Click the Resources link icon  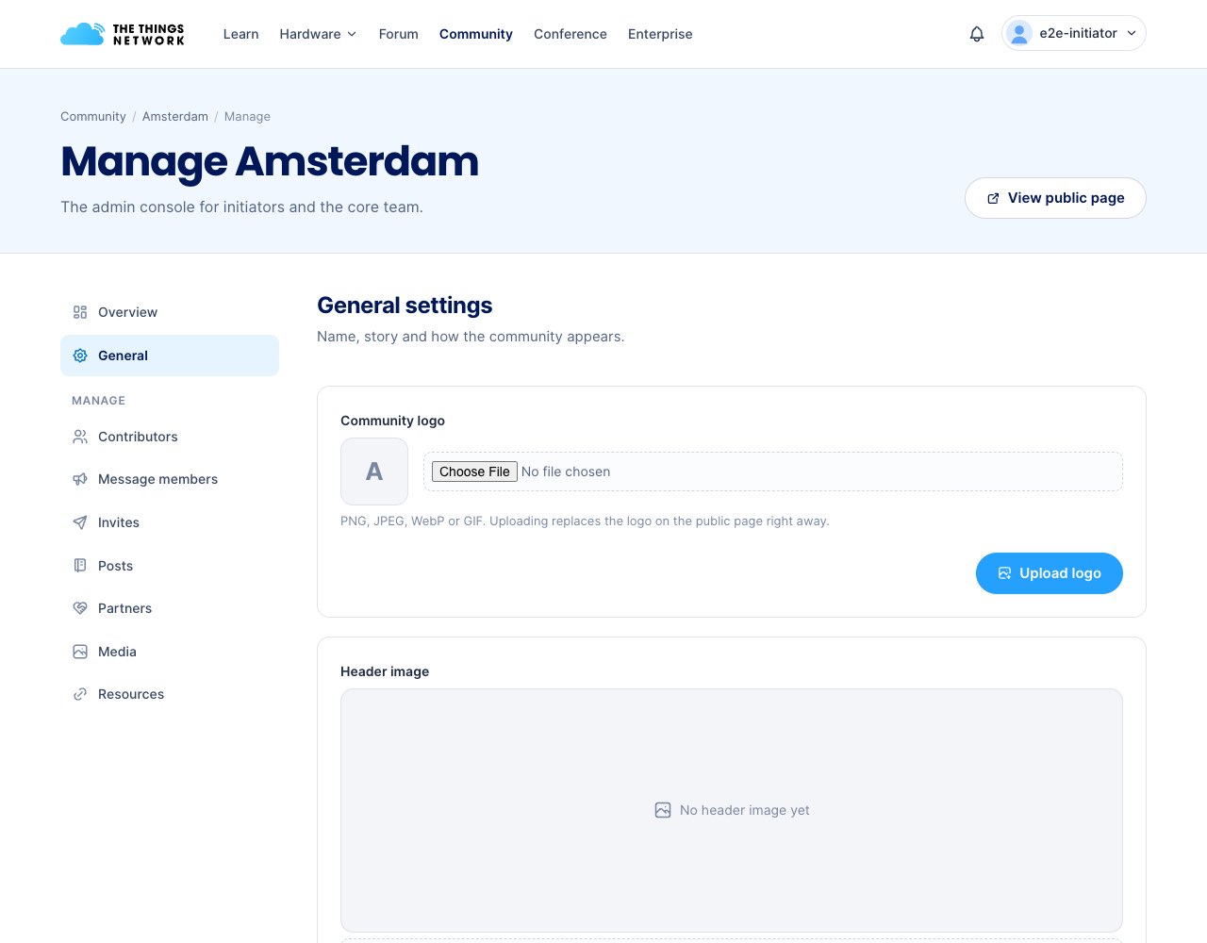80,694
